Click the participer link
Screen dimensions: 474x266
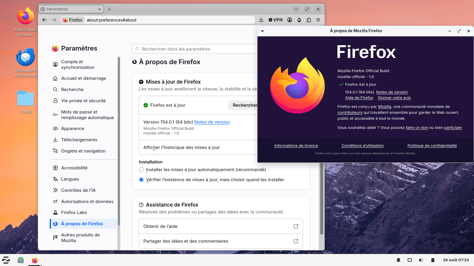[x=453, y=128]
